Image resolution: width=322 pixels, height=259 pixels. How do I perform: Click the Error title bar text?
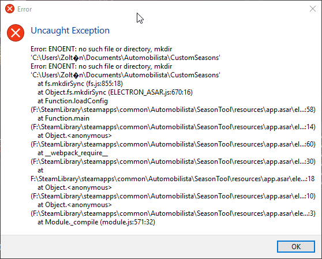click(24, 9)
